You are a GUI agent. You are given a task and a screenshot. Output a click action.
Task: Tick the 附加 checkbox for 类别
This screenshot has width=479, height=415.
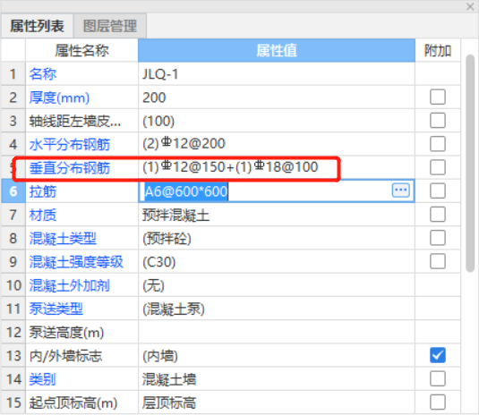[438, 378]
